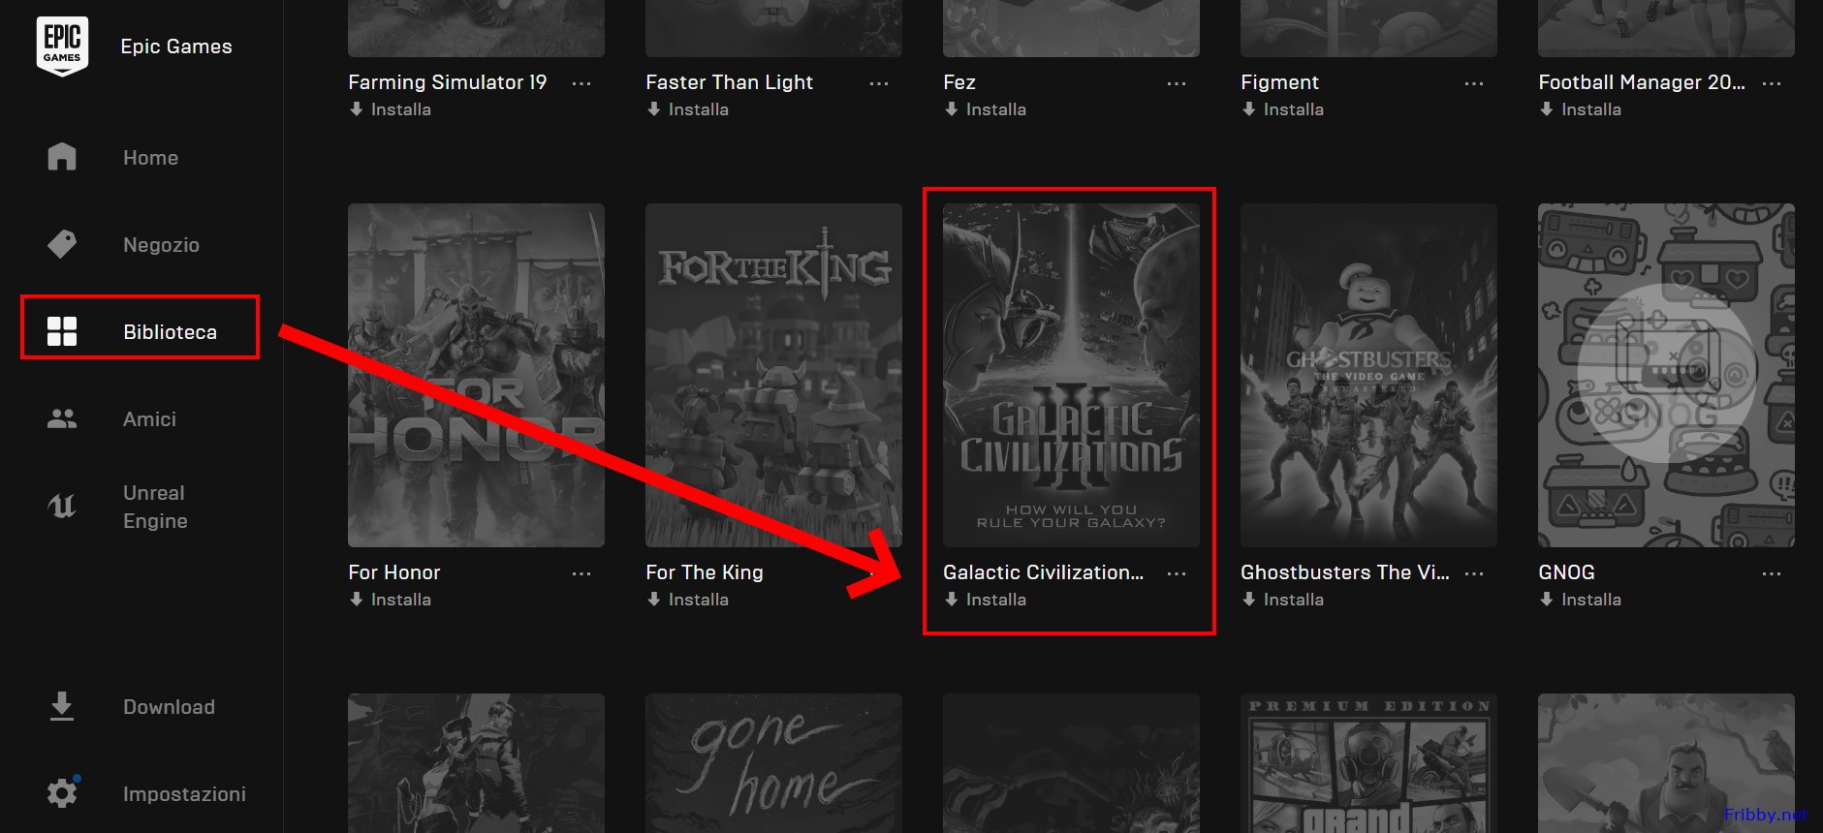Open options menu for For Honor
The height and width of the screenshot is (833, 1823).
point(581,573)
